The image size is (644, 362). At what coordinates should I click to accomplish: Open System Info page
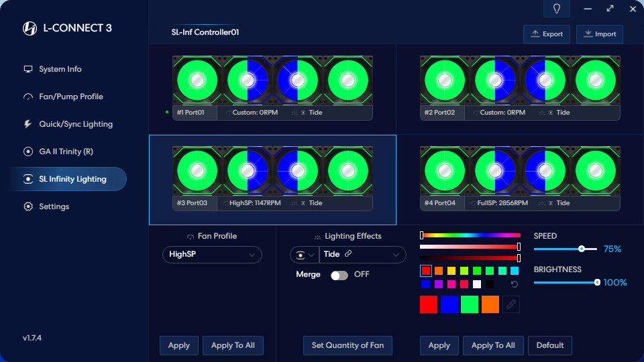(x=60, y=69)
